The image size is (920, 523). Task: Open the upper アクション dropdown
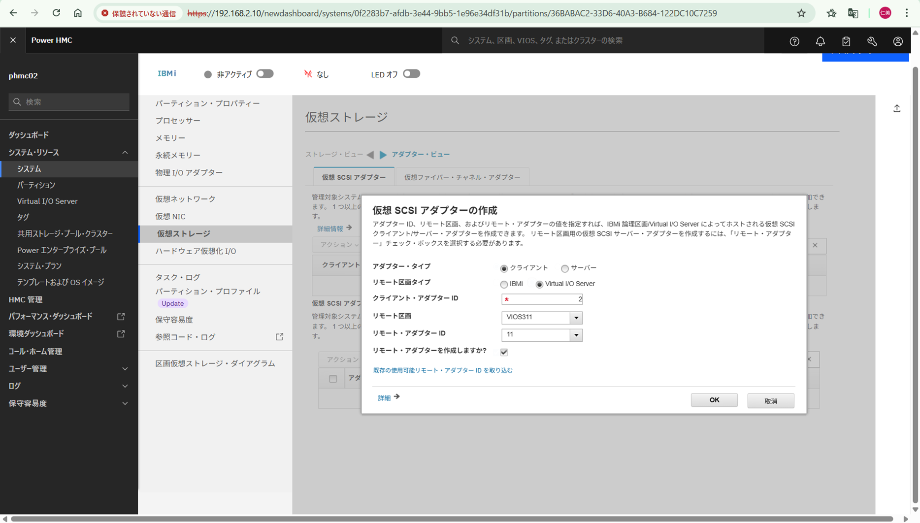coord(339,245)
